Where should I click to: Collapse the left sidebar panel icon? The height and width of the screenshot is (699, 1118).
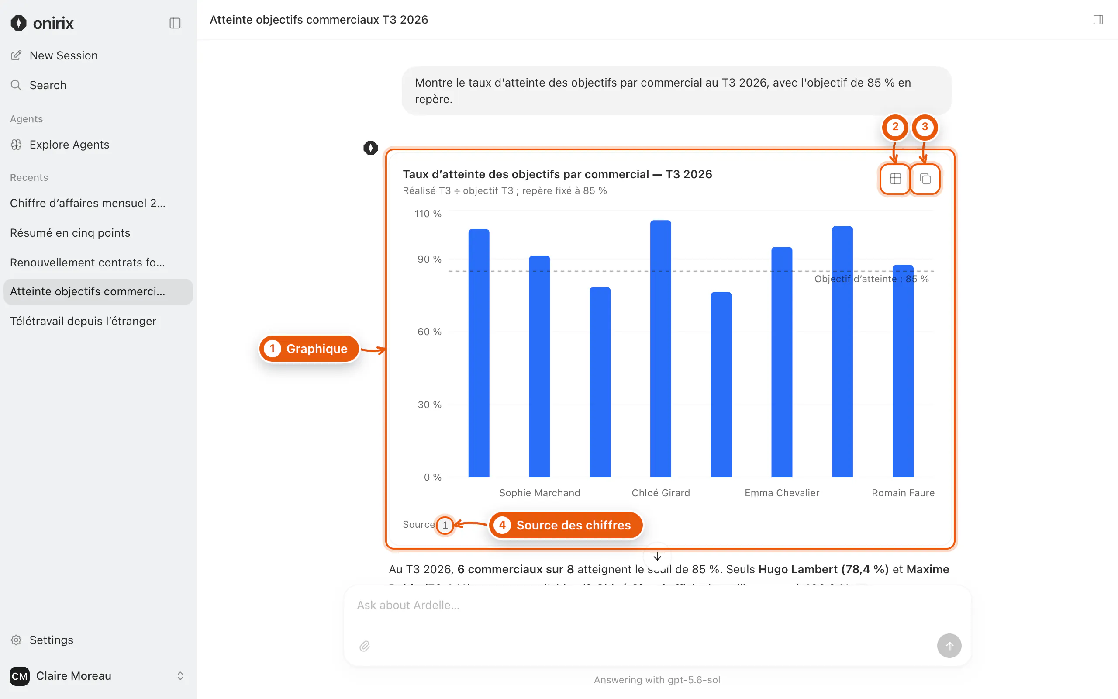coord(175,23)
